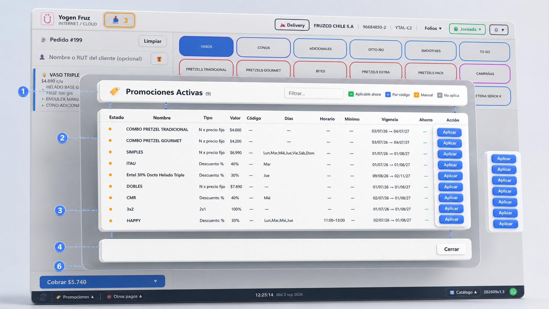Image resolution: width=549 pixels, height=309 pixels.
Task: Click the orange Manual legend swatch
Action: 416,95
